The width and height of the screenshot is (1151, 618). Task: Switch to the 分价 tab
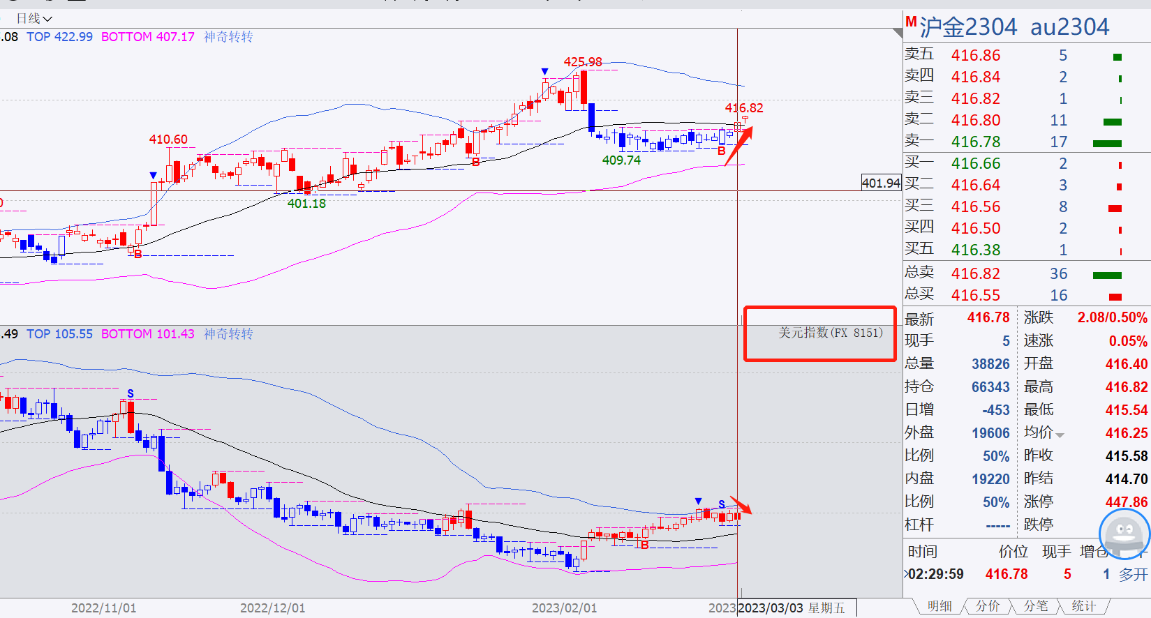[987, 606]
